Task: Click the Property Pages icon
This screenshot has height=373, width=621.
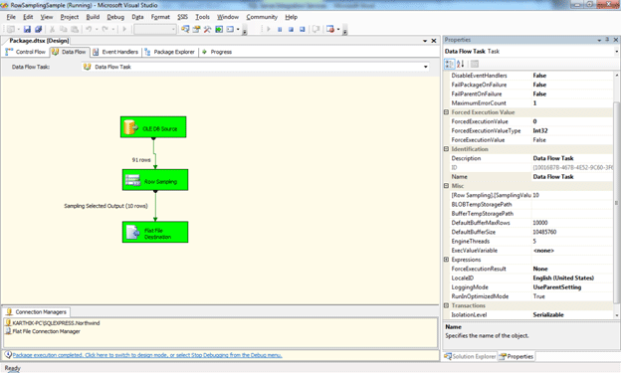Action: point(475,64)
